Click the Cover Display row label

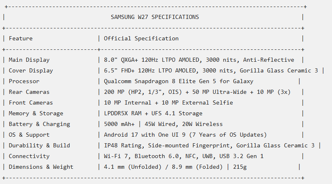pos(31,71)
